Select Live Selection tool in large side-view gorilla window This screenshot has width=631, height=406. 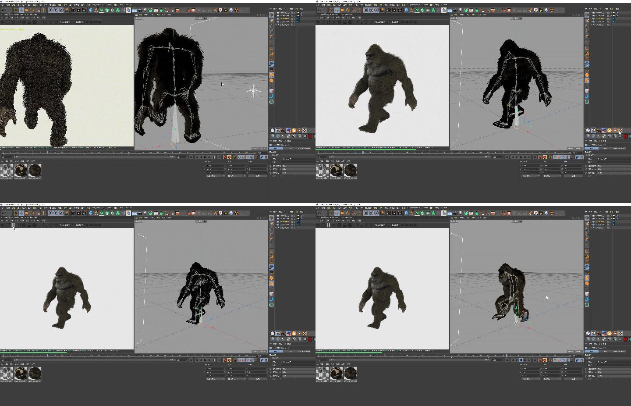click(331, 10)
